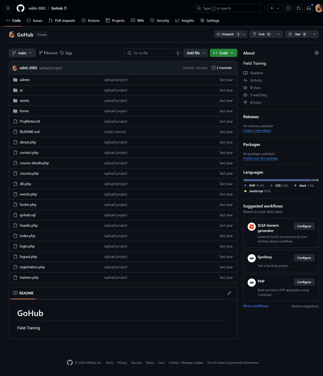Click the pencil icon to edit README
The image size is (323, 376).
coord(229,293)
